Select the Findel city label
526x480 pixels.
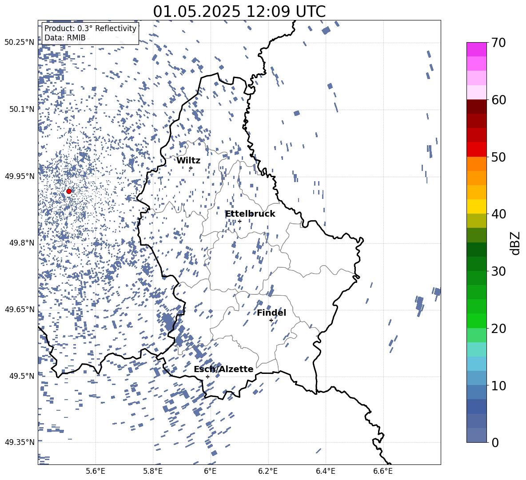click(271, 313)
